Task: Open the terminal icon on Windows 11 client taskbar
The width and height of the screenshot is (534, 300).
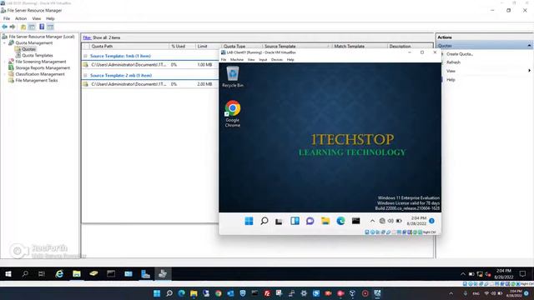Action: coord(356,221)
